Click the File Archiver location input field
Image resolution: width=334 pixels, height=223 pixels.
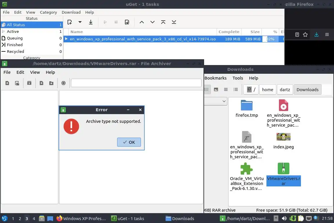tap(136, 83)
